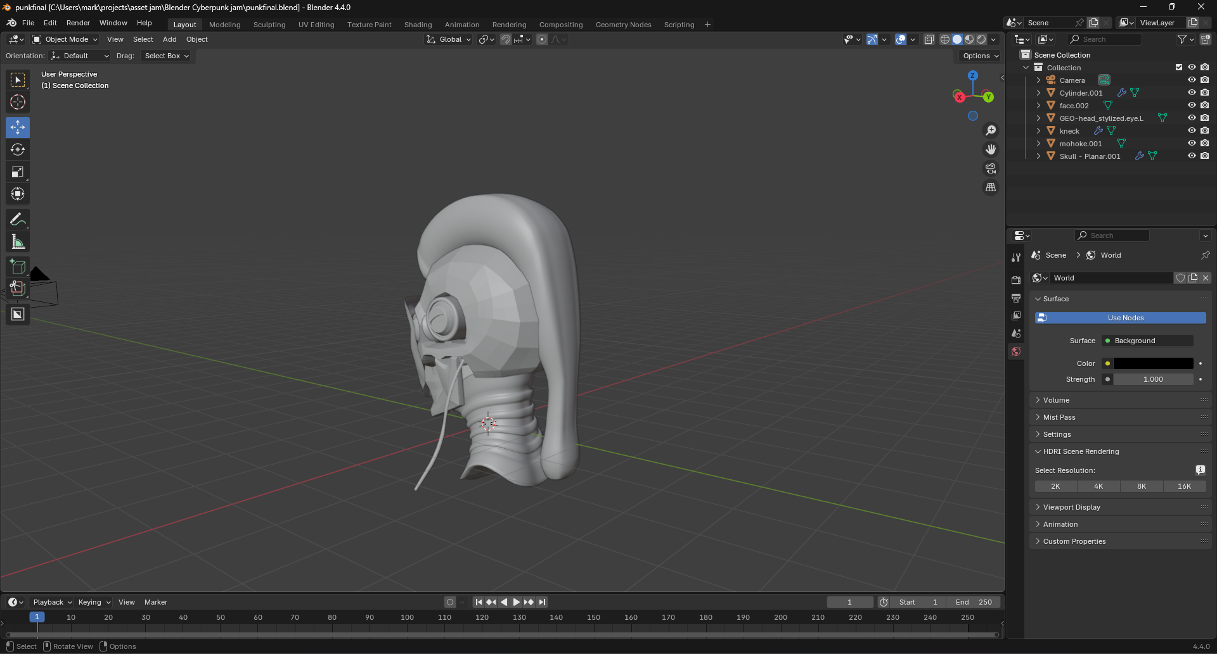The width and height of the screenshot is (1217, 654).
Task: Toggle visibility of mohoke.001 object
Action: (x=1192, y=143)
